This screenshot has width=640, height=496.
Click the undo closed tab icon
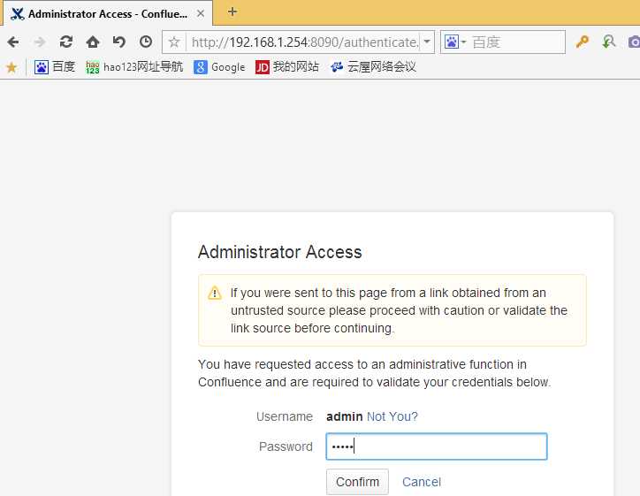[119, 42]
